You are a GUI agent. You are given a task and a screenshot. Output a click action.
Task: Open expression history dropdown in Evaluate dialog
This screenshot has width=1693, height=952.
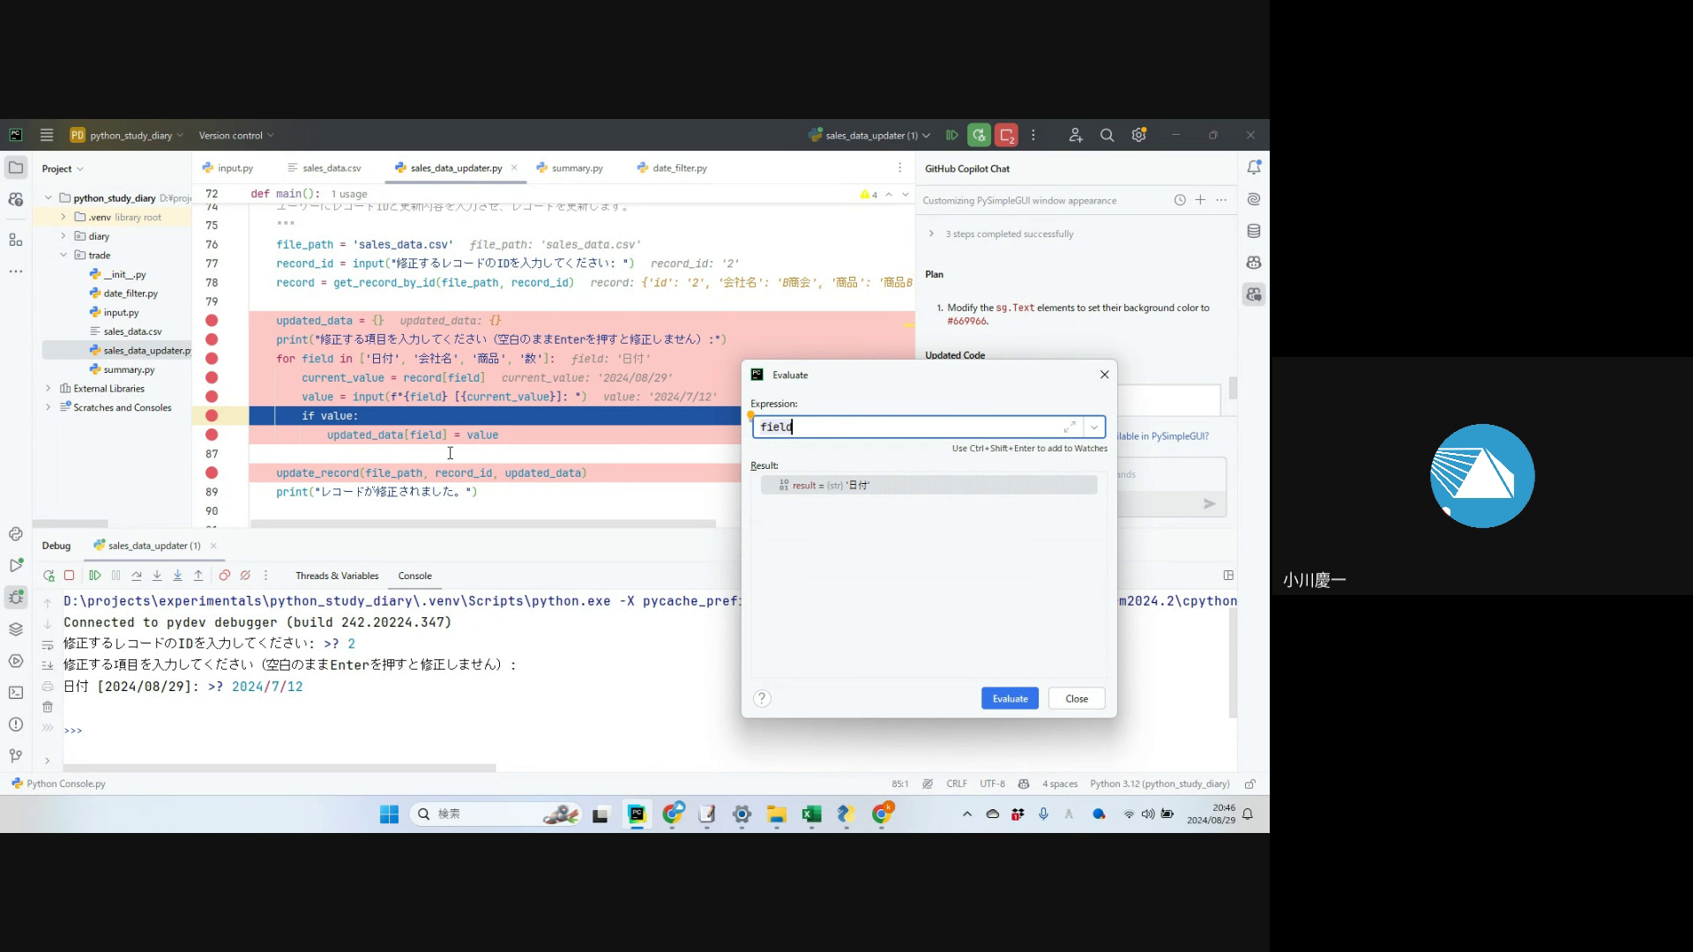(x=1094, y=428)
